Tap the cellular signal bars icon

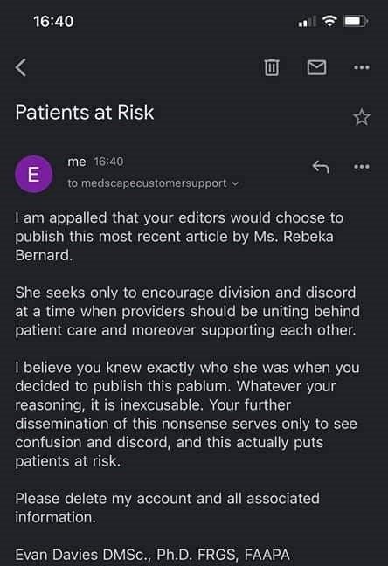click(307, 22)
